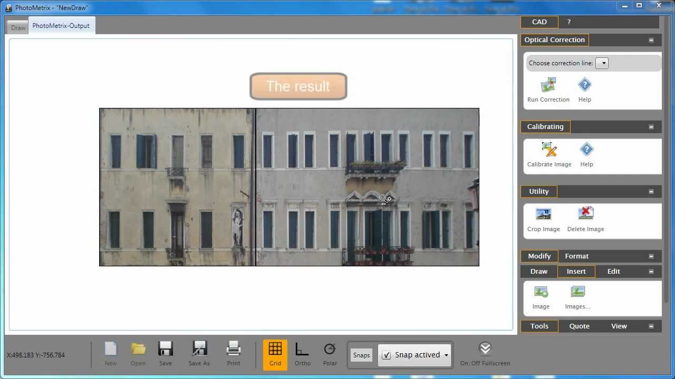Image resolution: width=675 pixels, height=379 pixels.
Task: Open the Tools tab
Action: click(539, 326)
